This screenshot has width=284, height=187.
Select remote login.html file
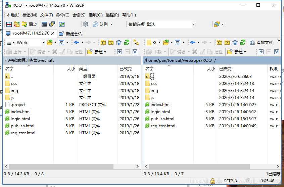(x=160, y=112)
